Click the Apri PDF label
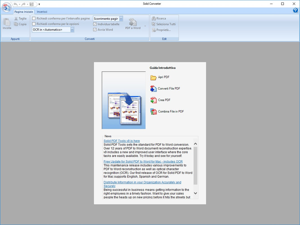The image size is (300, 225). pyautogui.click(x=164, y=77)
